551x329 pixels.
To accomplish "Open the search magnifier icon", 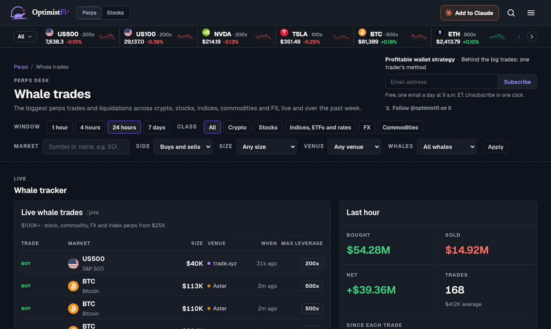I will tap(511, 13).
